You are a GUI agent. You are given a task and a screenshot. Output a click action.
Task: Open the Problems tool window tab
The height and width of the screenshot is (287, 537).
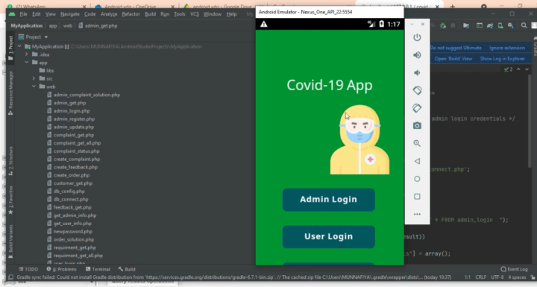coord(62,269)
